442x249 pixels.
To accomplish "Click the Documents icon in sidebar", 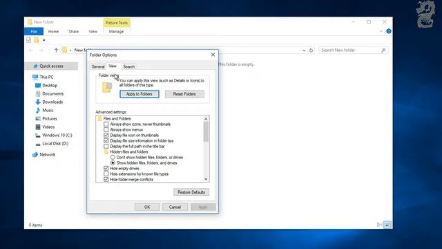I will pyautogui.click(x=38, y=94).
